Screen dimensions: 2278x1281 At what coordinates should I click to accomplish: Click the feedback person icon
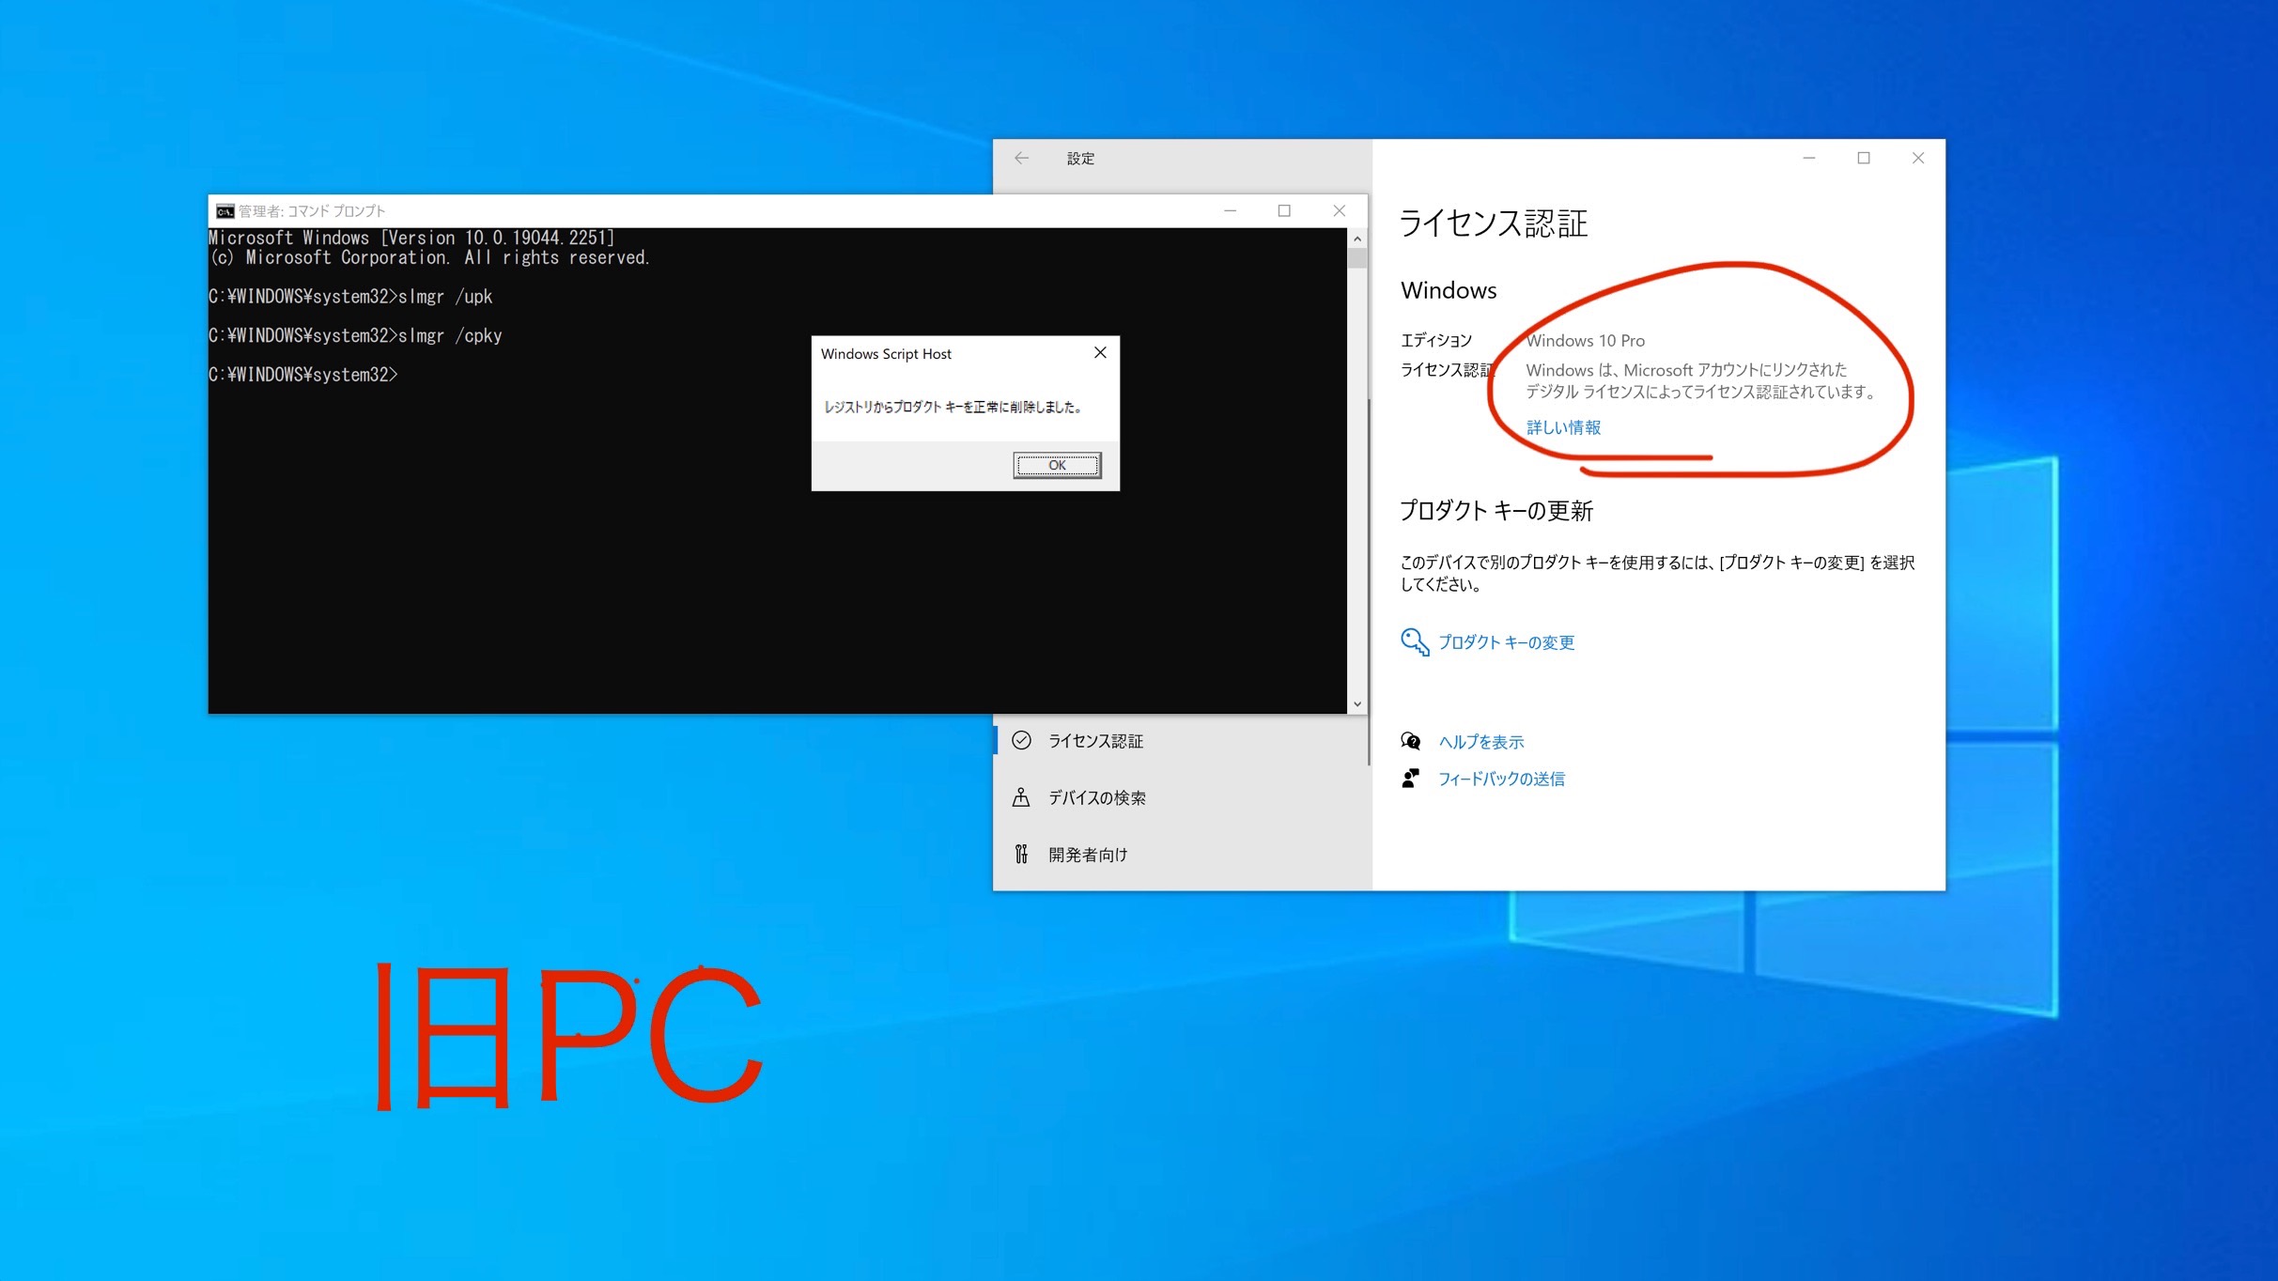tap(1410, 779)
